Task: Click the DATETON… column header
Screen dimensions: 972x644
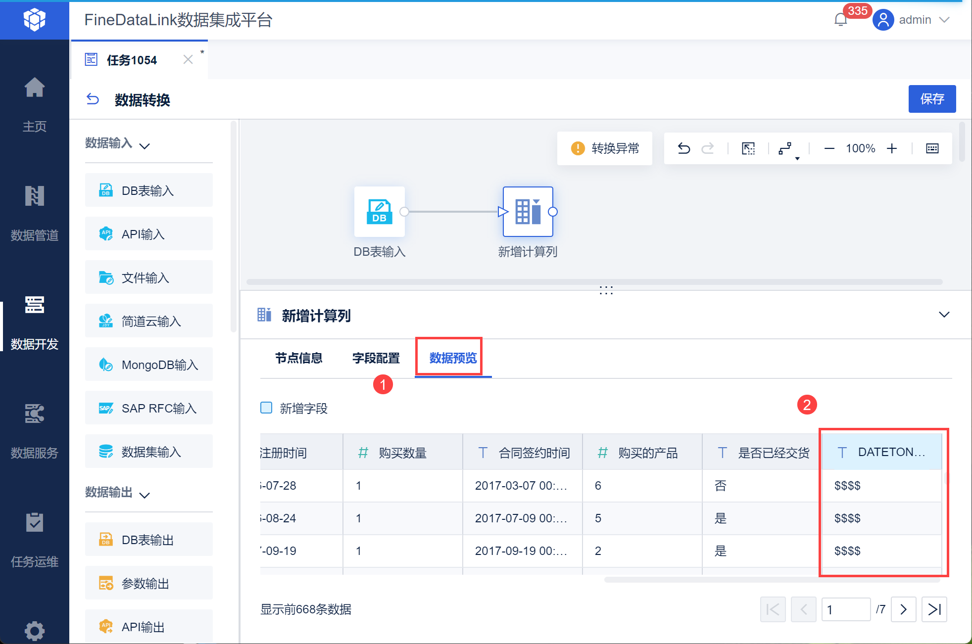Action: [882, 452]
